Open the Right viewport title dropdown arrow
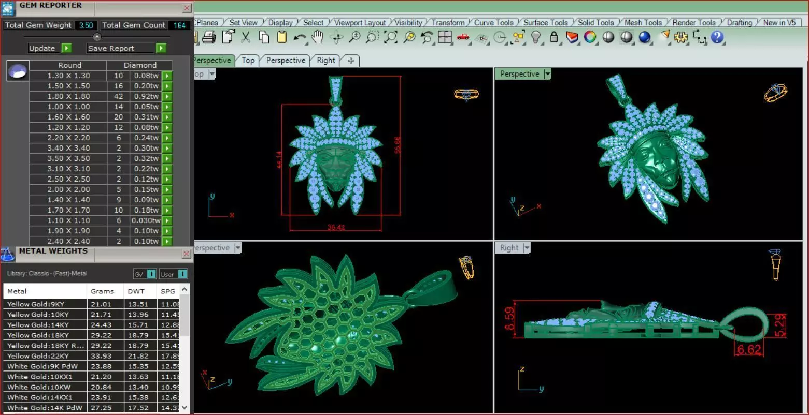 coord(527,248)
